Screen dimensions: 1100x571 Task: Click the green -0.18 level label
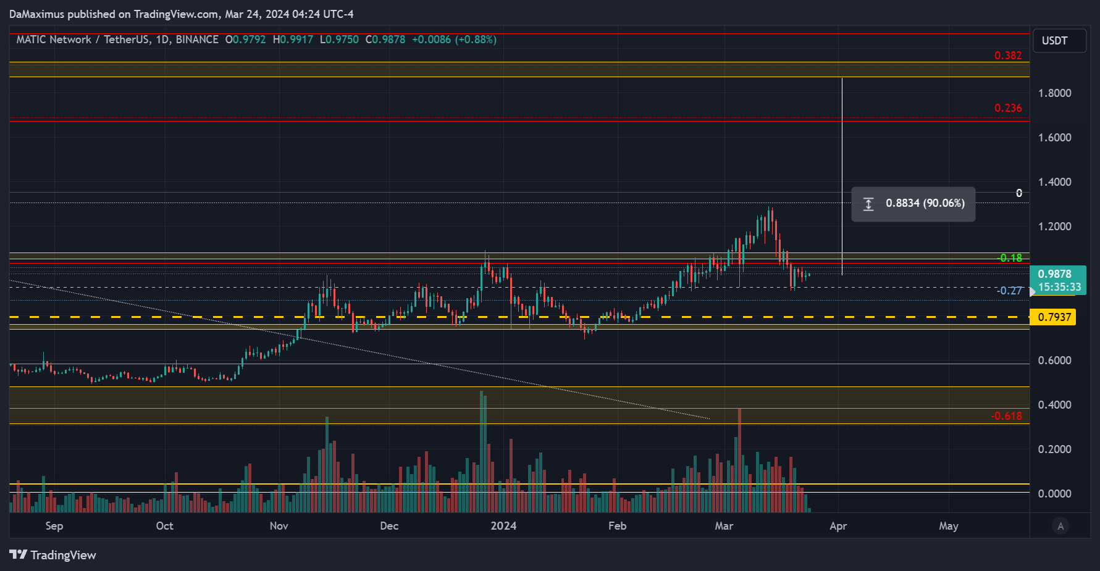tap(1010, 258)
